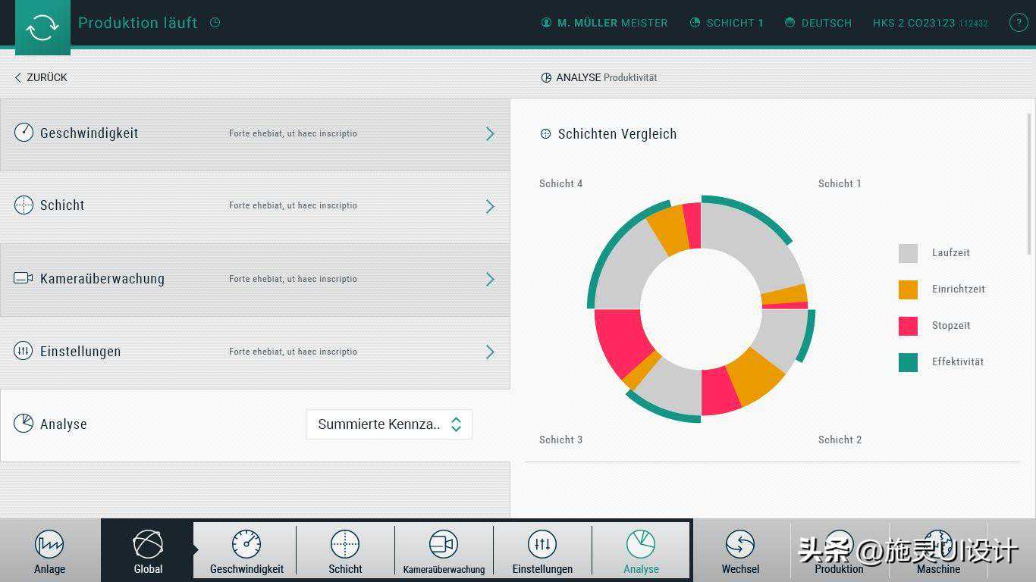Click the Stopzeit red legend swatch
Image resolution: width=1036 pixels, height=582 pixels.
908,326
